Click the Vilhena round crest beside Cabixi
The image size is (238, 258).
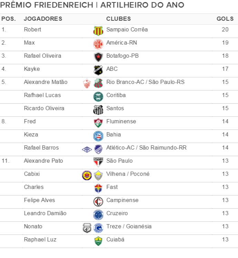87,175
